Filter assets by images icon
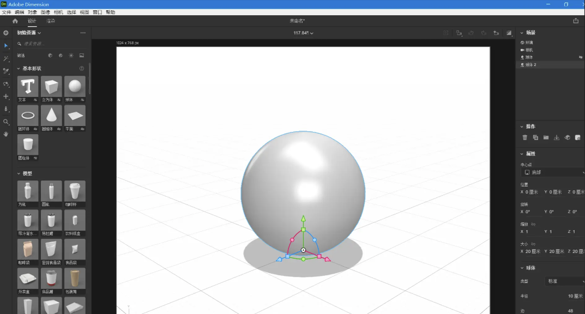The image size is (585, 314). (82, 55)
